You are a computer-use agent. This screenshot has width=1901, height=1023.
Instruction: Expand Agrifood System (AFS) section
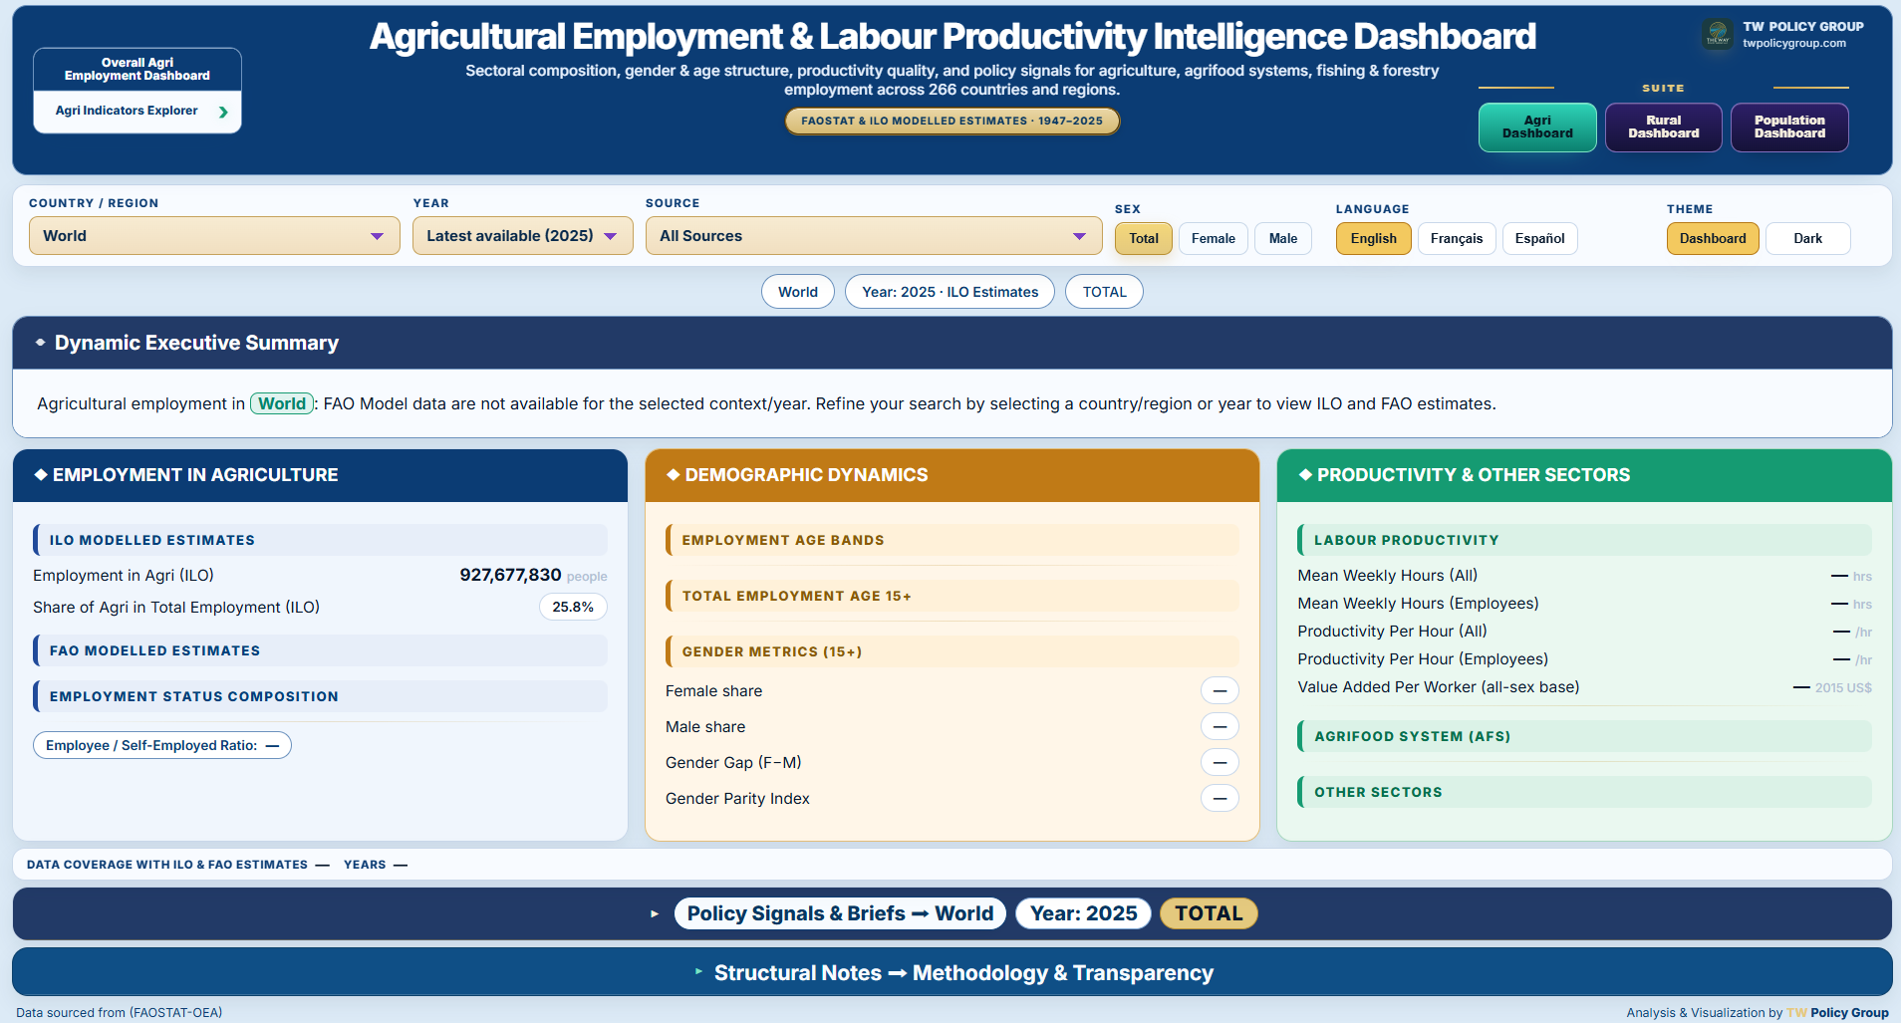click(1584, 736)
